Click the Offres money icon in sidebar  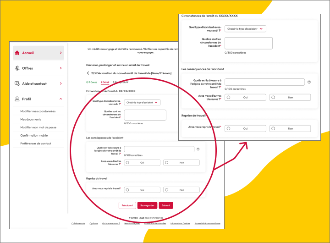pyautogui.click(x=17, y=68)
